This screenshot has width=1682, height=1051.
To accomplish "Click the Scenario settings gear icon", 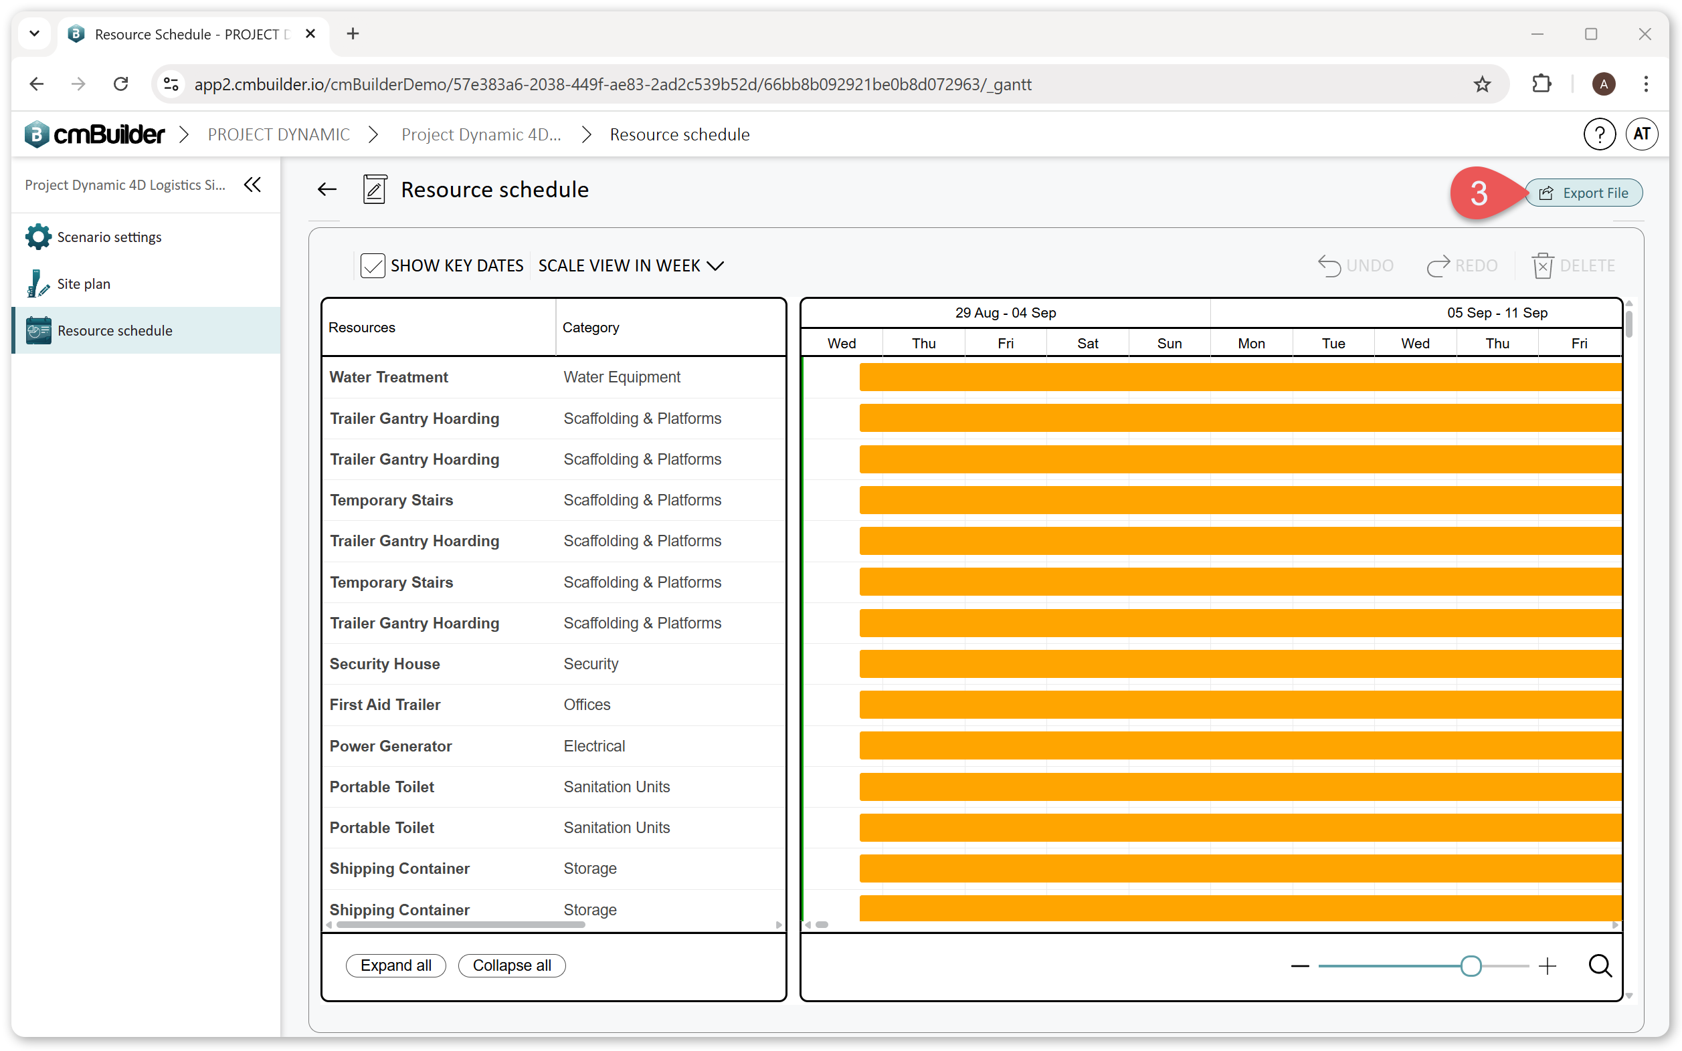I will point(38,237).
